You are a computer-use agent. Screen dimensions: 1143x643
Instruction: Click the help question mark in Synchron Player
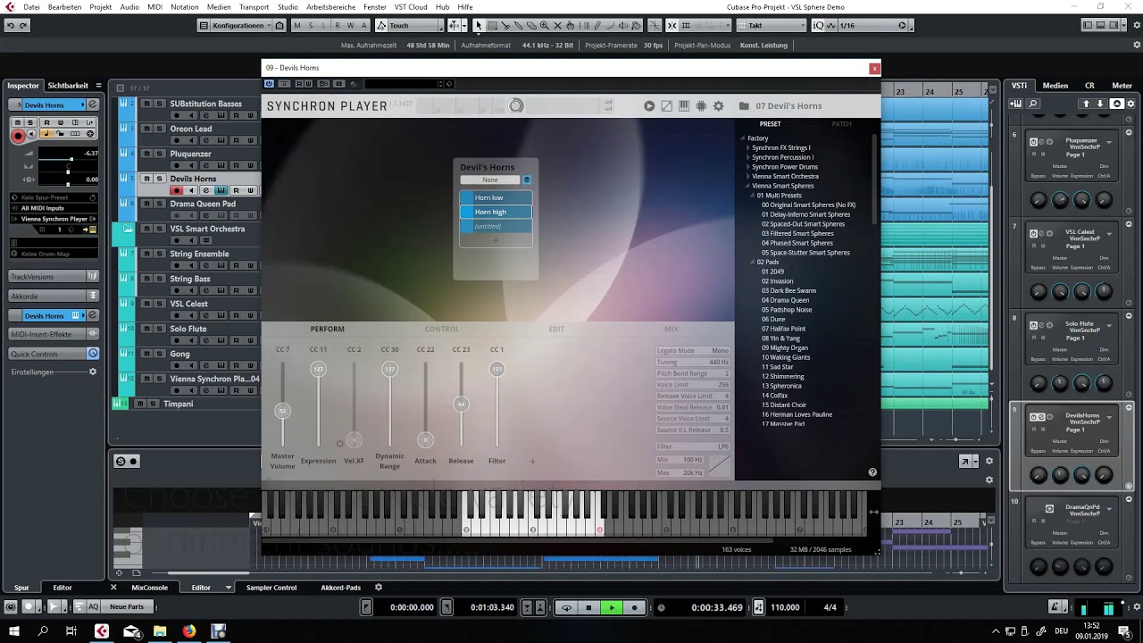[872, 472]
